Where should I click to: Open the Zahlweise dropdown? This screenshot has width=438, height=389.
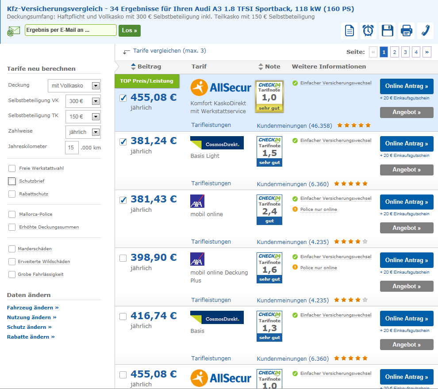coord(83,132)
